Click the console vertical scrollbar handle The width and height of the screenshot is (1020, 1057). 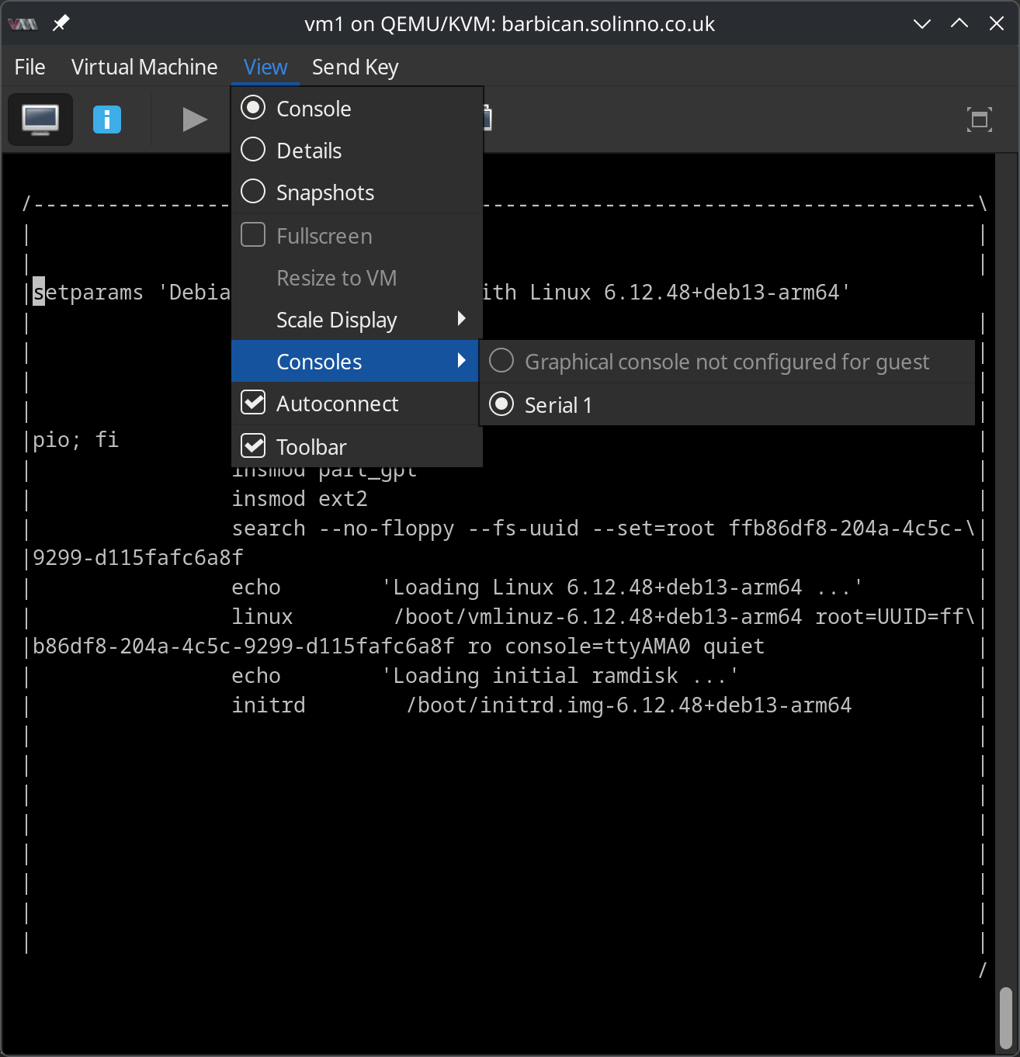tap(1006, 1017)
